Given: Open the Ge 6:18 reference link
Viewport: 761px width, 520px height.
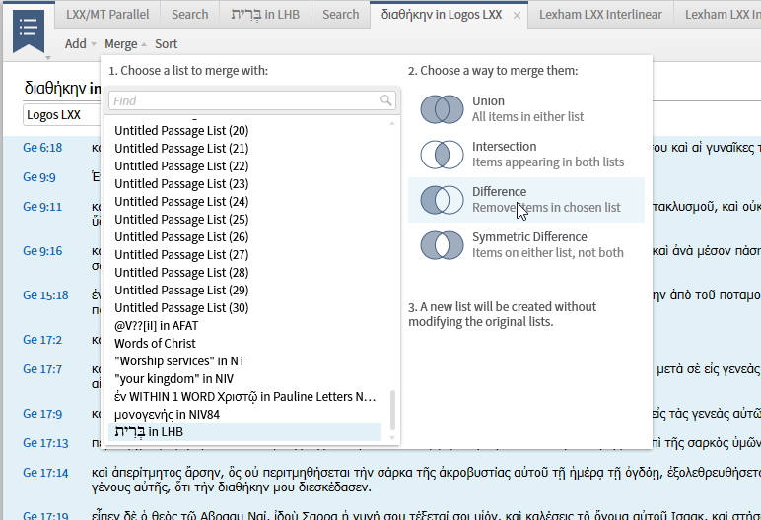Looking at the screenshot, I should click(42, 148).
